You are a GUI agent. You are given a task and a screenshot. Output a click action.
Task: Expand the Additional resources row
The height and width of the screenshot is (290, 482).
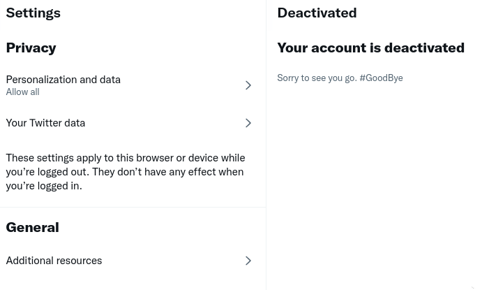(x=54, y=261)
